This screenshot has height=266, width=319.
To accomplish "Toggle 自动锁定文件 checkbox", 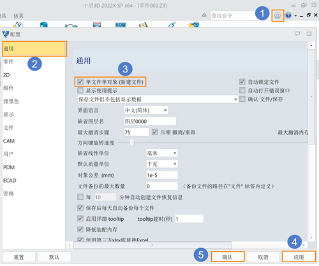I will pos(242,81).
